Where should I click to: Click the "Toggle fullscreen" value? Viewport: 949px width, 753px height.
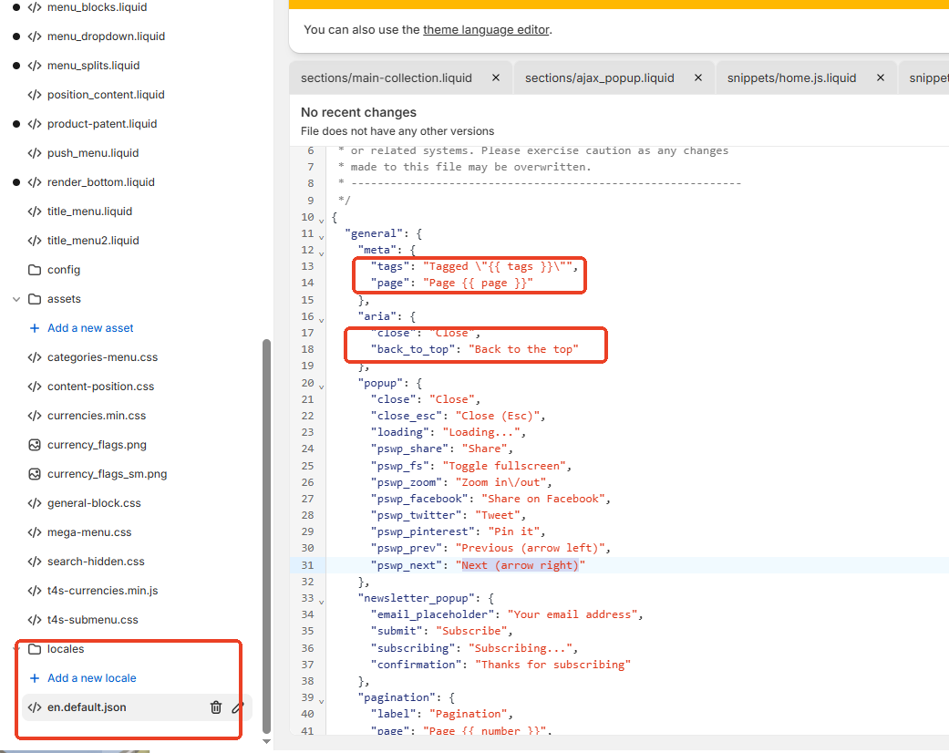pos(504,466)
